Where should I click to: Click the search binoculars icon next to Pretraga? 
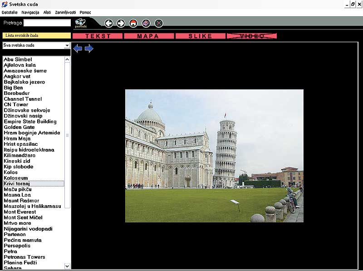click(80, 23)
